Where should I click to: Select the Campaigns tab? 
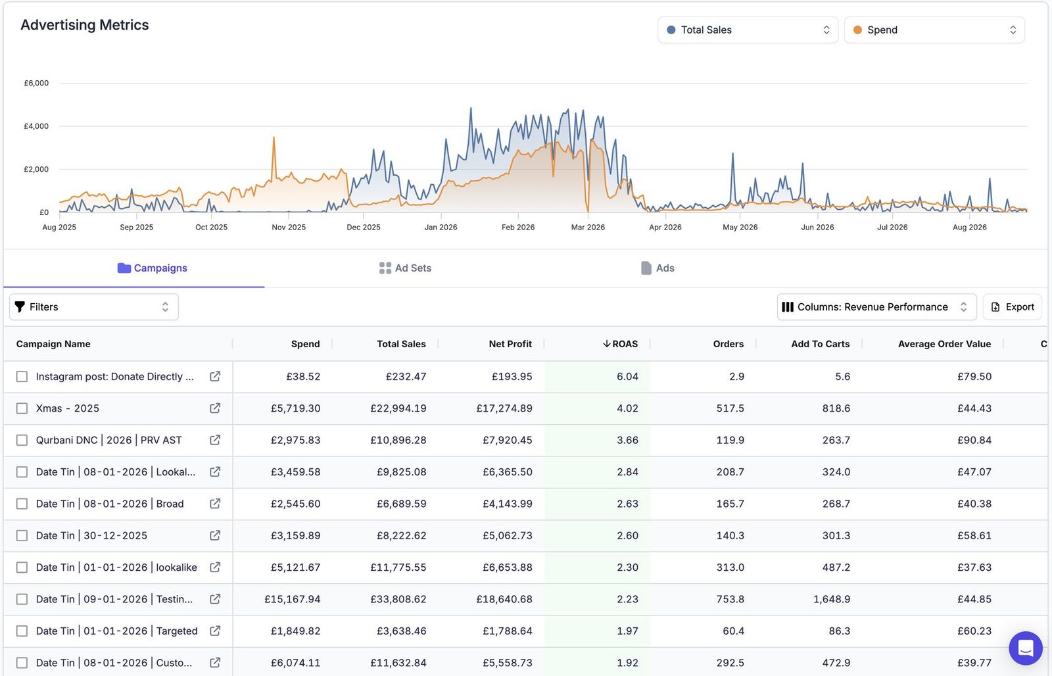pos(152,268)
